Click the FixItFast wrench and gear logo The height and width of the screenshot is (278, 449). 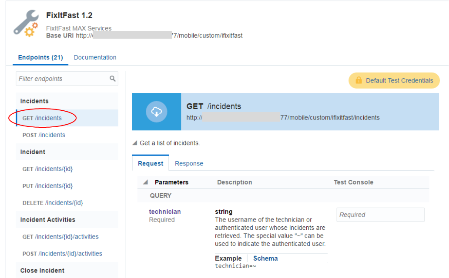(x=26, y=23)
